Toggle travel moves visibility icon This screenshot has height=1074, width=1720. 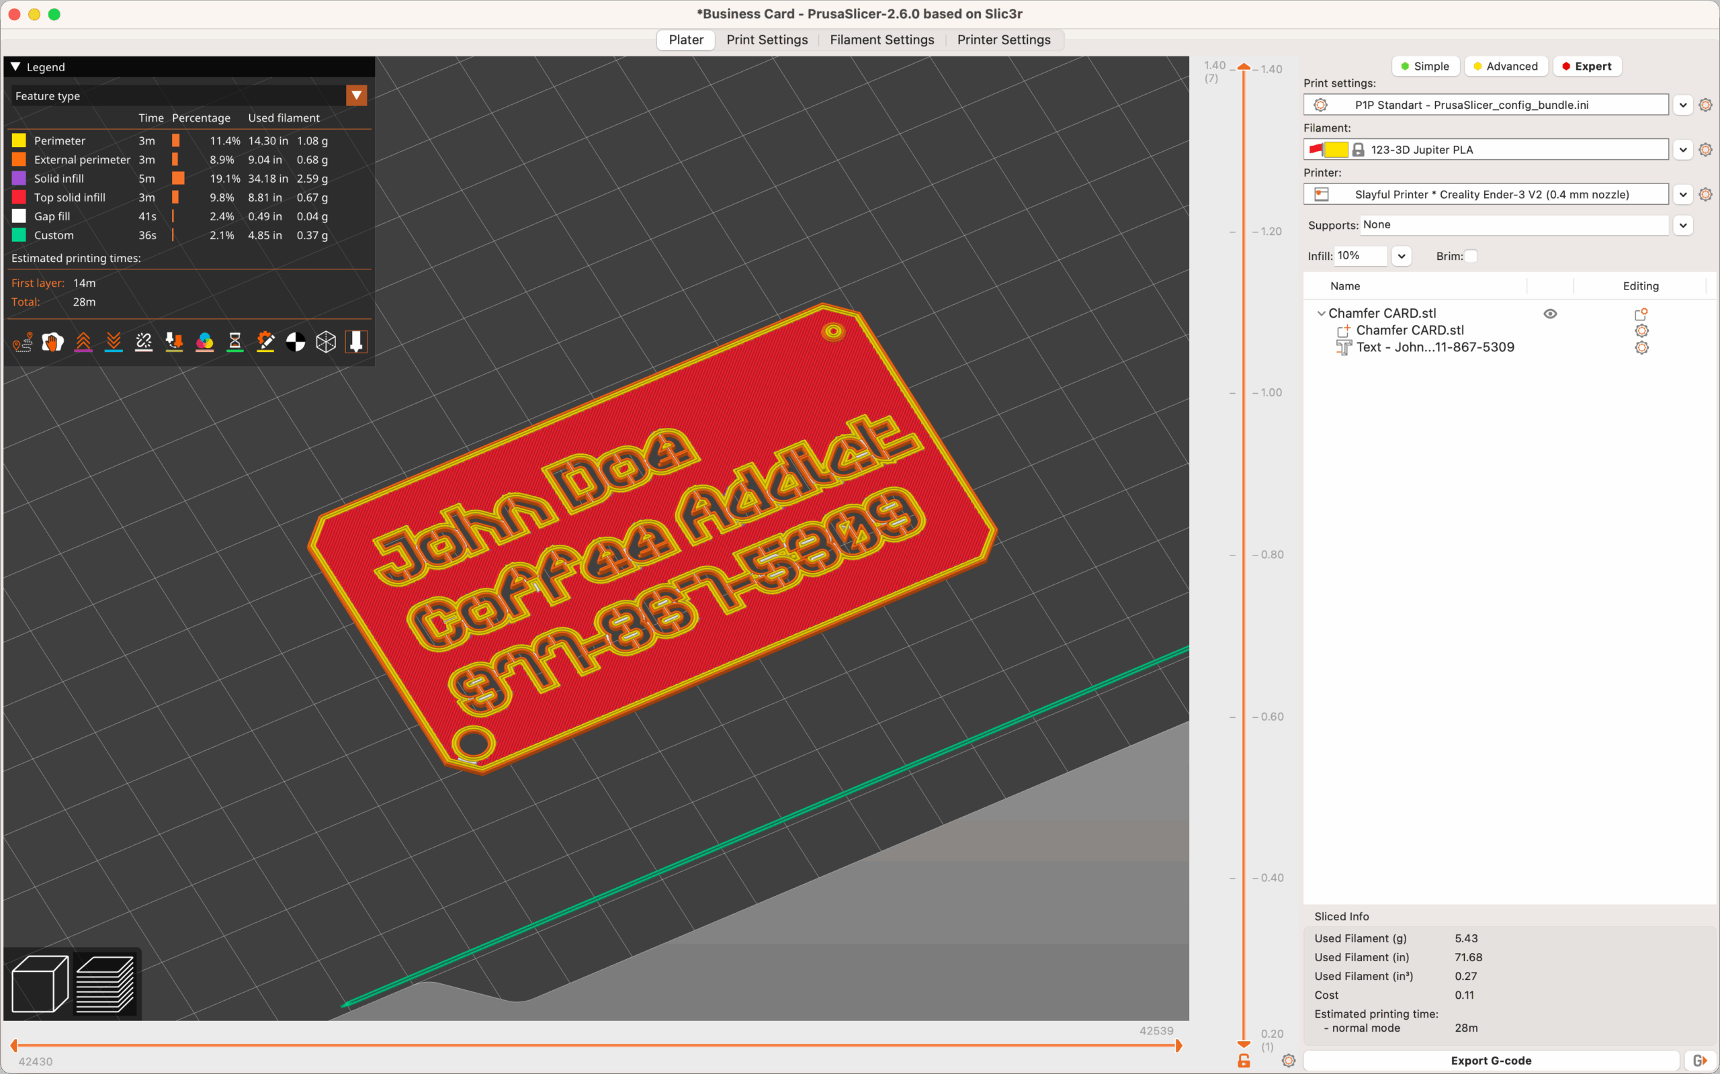click(x=22, y=343)
